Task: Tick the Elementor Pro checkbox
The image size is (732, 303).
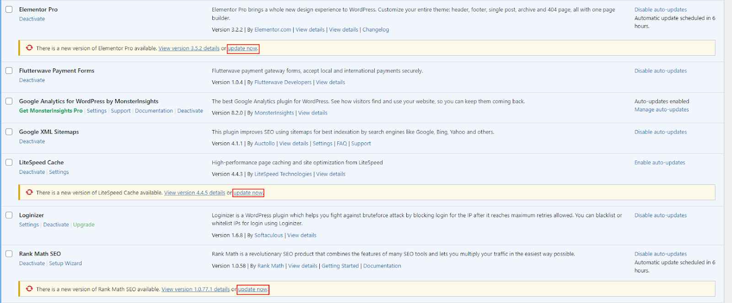Action: [x=9, y=9]
